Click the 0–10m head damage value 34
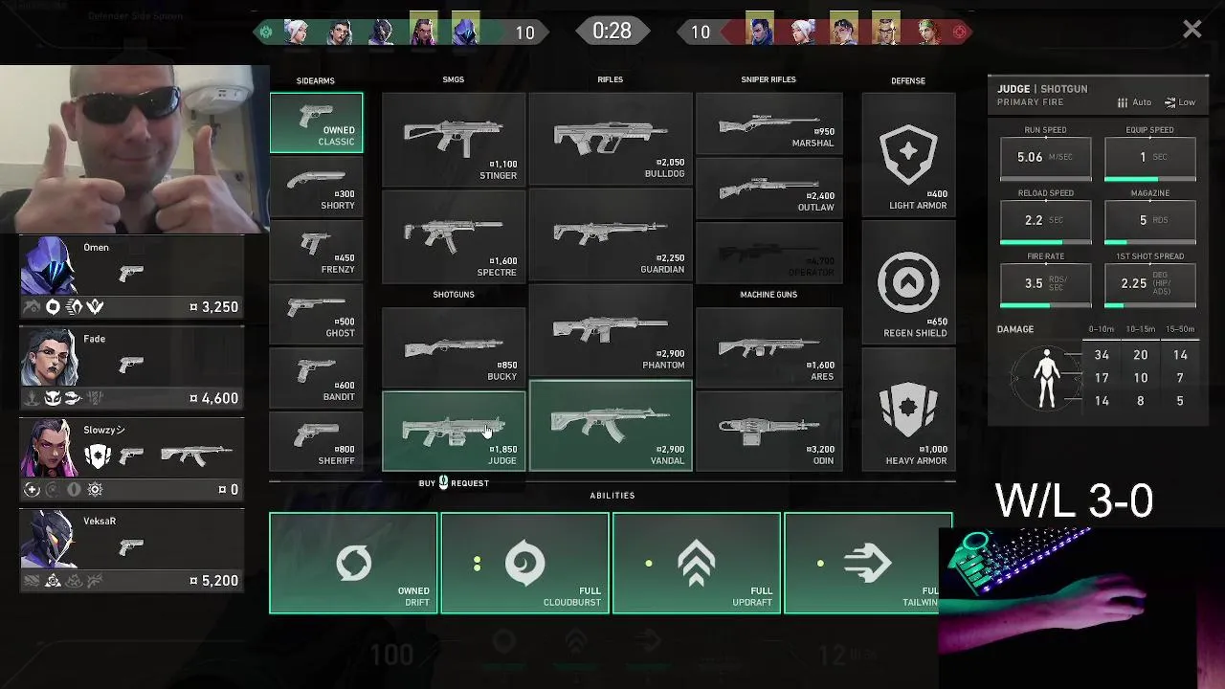 coord(1102,355)
